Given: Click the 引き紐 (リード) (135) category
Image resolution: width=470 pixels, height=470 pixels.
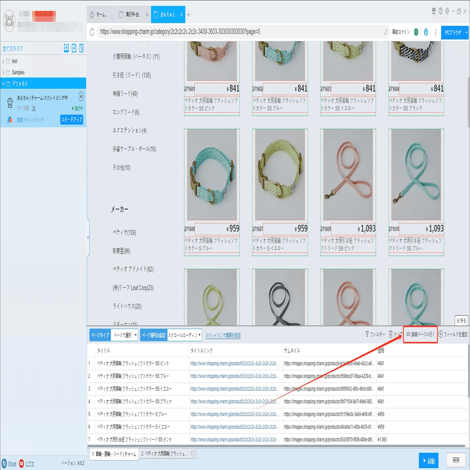Looking at the screenshot, I should (131, 75).
